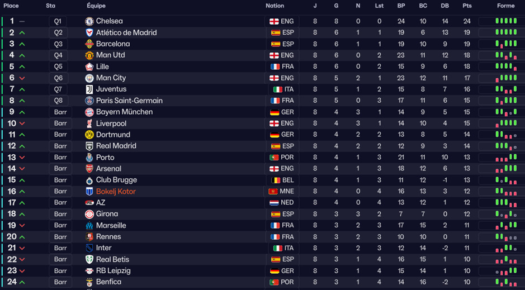Click the Bokelj Kotor club badge
525x290 pixels.
click(89, 192)
